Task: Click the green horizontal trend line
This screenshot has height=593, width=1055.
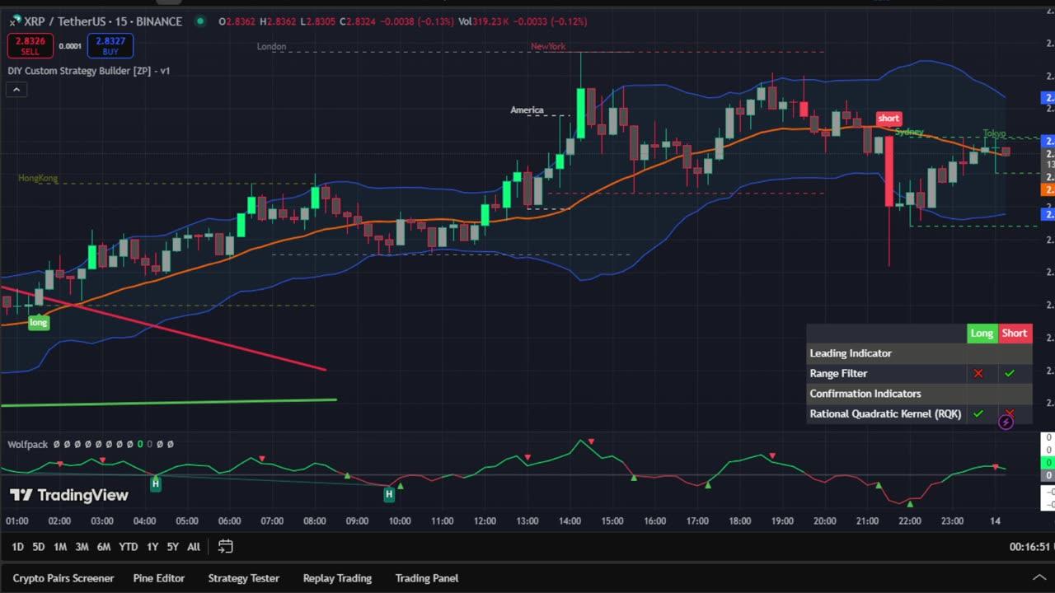Action: point(169,402)
